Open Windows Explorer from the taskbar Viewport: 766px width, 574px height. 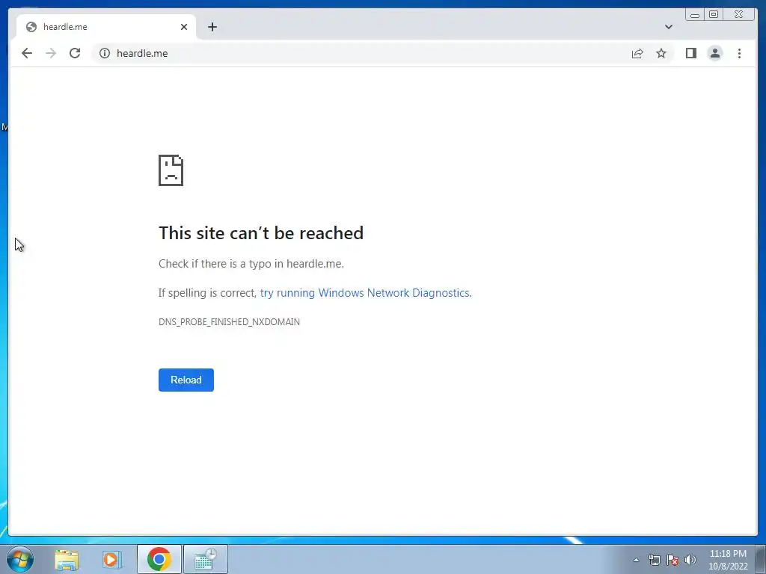[x=67, y=559]
